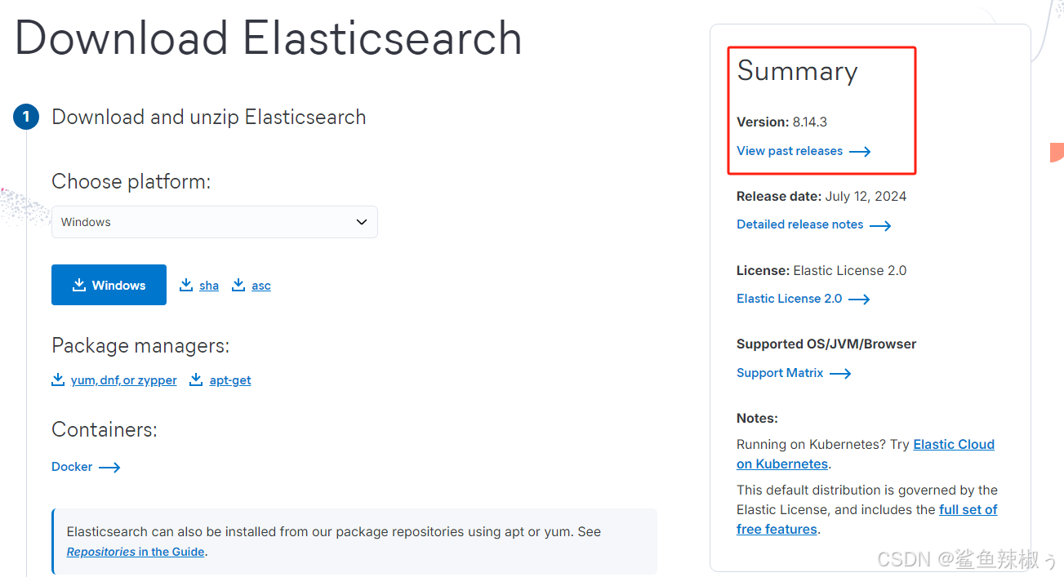Open Repositories in the Guide link
The width and height of the screenshot is (1064, 577).
point(136,552)
